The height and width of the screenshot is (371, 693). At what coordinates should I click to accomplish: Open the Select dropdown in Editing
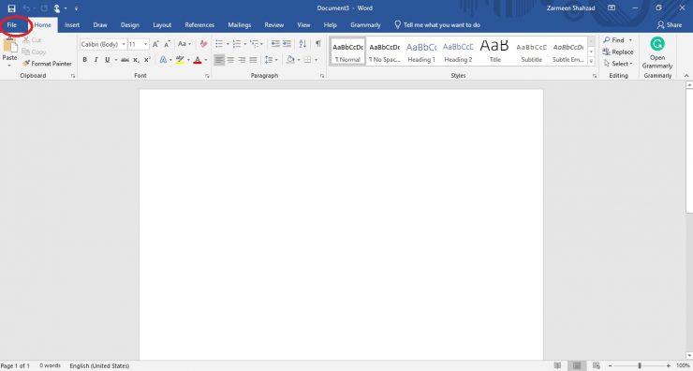point(618,64)
